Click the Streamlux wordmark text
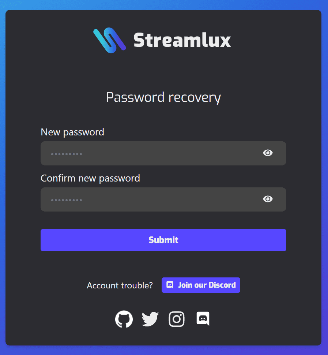 click(182, 40)
